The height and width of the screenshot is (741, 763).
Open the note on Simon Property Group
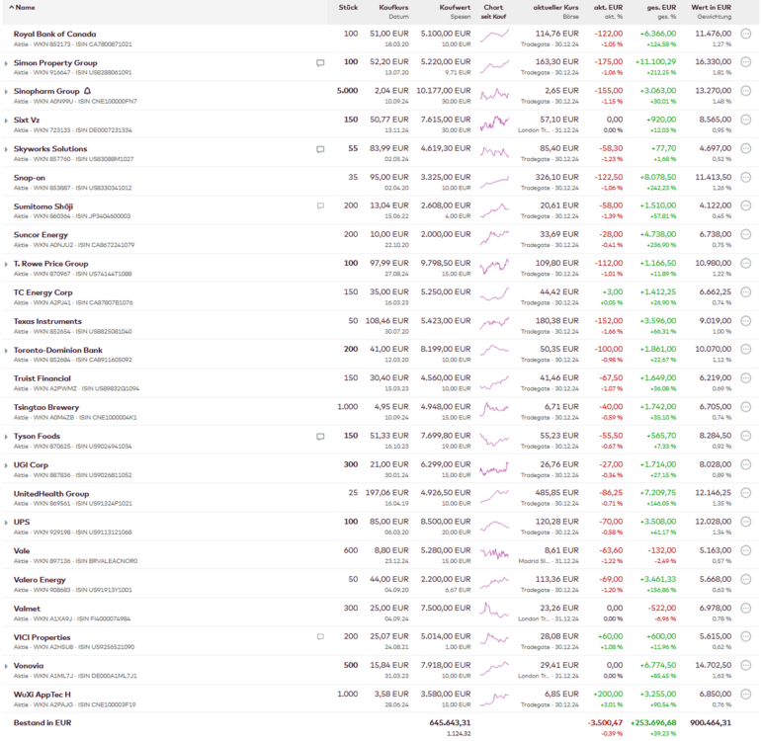(320, 63)
